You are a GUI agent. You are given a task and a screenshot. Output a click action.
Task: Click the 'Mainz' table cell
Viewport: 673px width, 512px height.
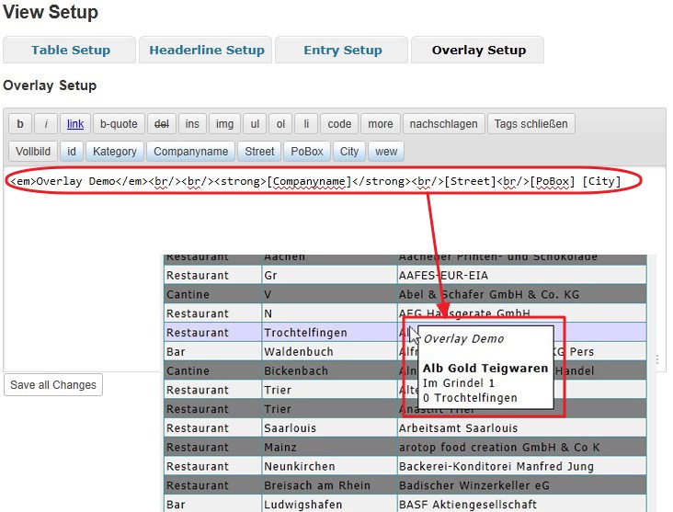point(329,447)
